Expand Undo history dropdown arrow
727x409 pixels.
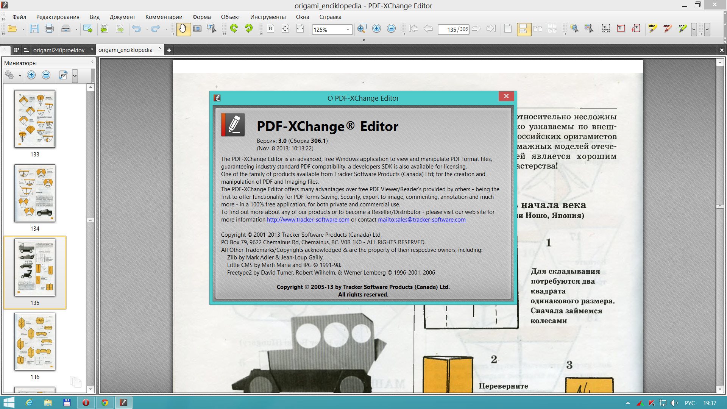(147, 30)
